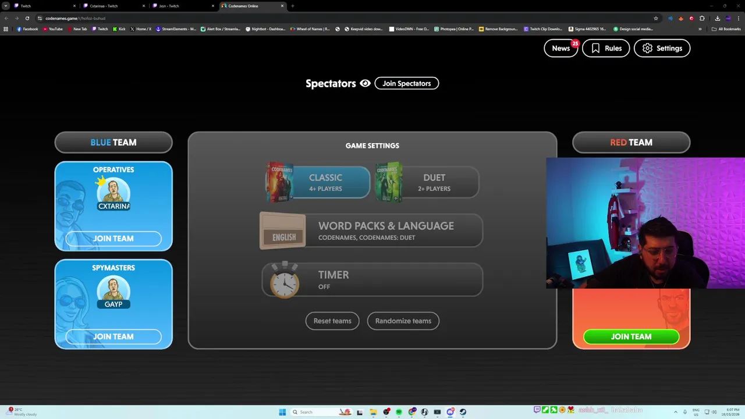Screen dimensions: 745x419
Task: Open the Windows Start menu
Action: coord(282,412)
